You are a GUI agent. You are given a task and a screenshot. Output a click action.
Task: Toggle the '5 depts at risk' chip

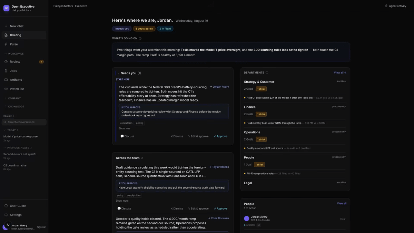pyautogui.click(x=144, y=29)
